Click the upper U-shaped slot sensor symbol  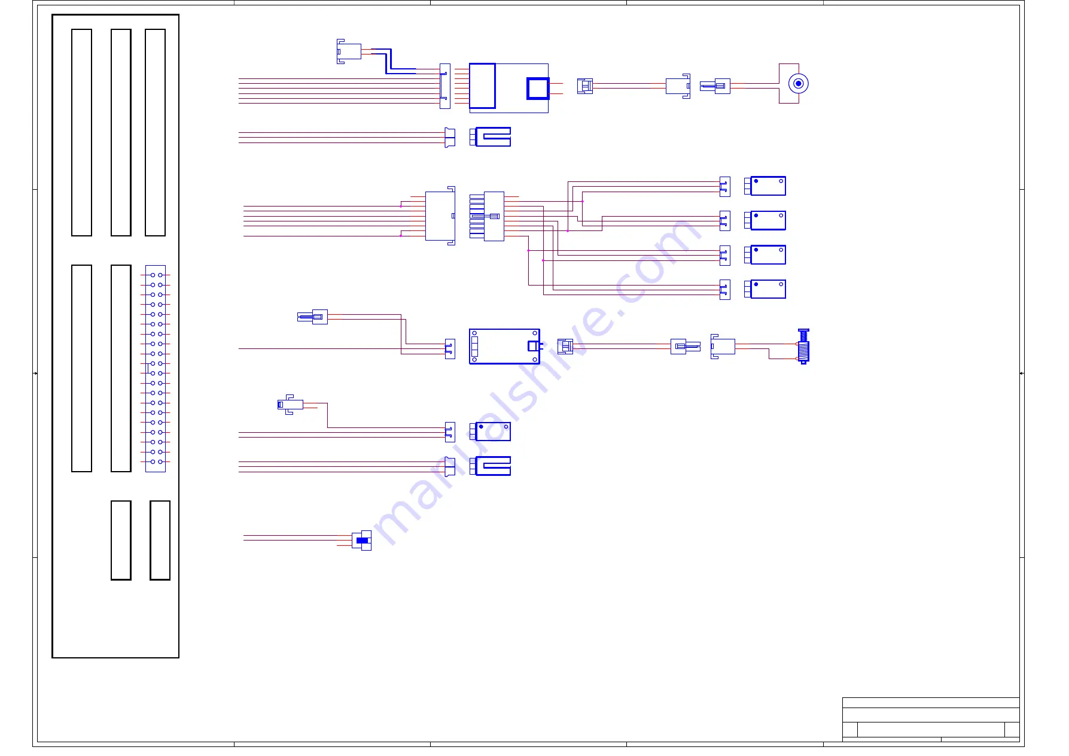pos(490,137)
